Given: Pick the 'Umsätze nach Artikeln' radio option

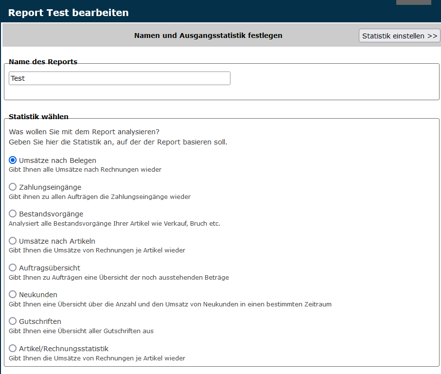Looking at the screenshot, I should pyautogui.click(x=13, y=241).
